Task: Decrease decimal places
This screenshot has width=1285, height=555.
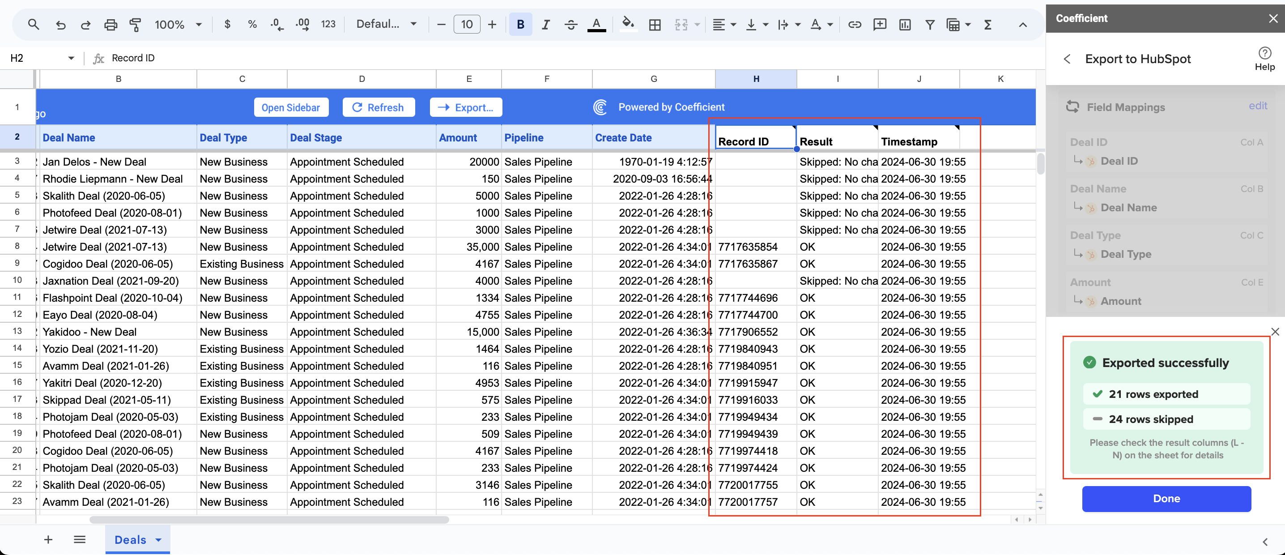Action: pyautogui.click(x=277, y=24)
